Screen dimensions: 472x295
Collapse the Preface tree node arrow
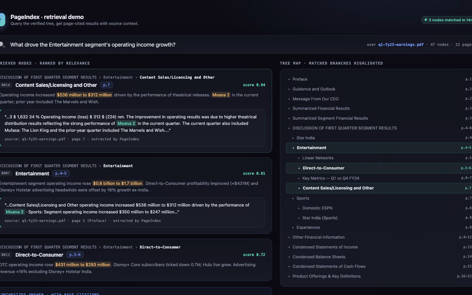289,79
